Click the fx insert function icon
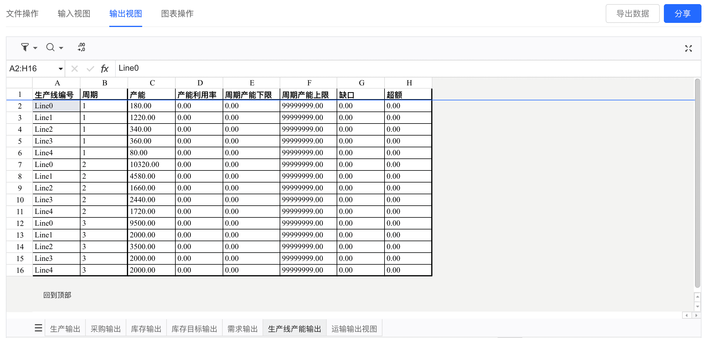 pos(105,69)
